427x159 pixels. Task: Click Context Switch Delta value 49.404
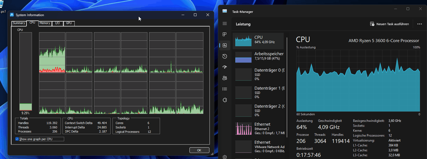102,123
